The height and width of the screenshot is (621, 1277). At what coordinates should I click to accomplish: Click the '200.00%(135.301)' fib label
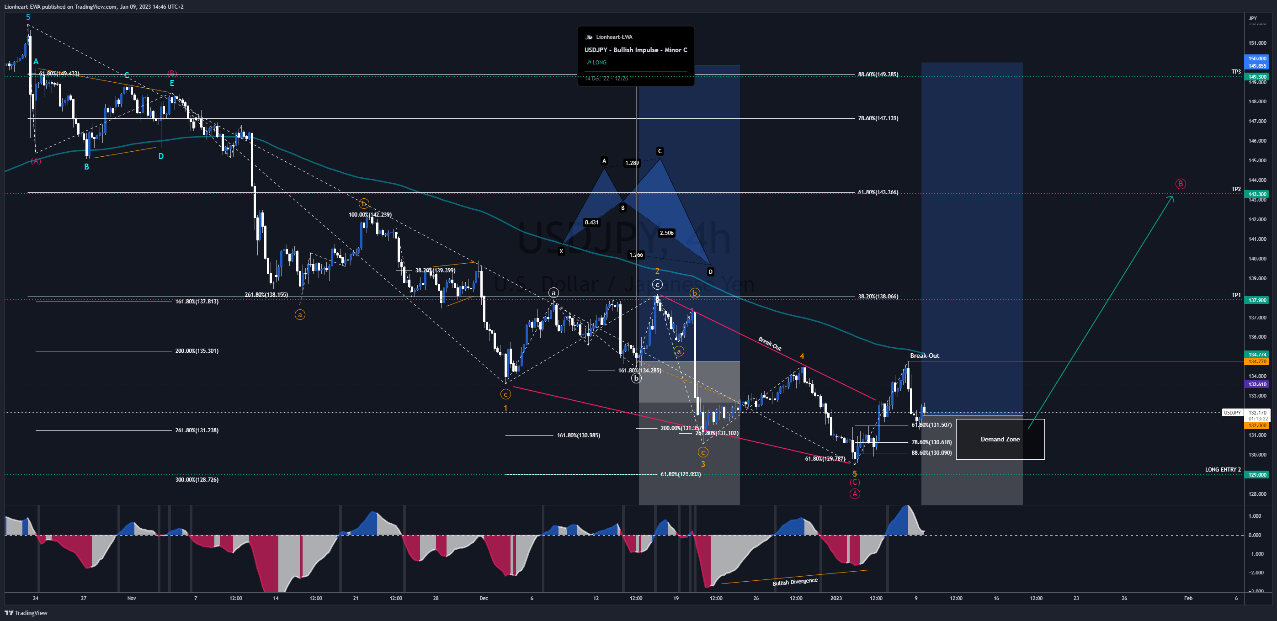(x=197, y=351)
